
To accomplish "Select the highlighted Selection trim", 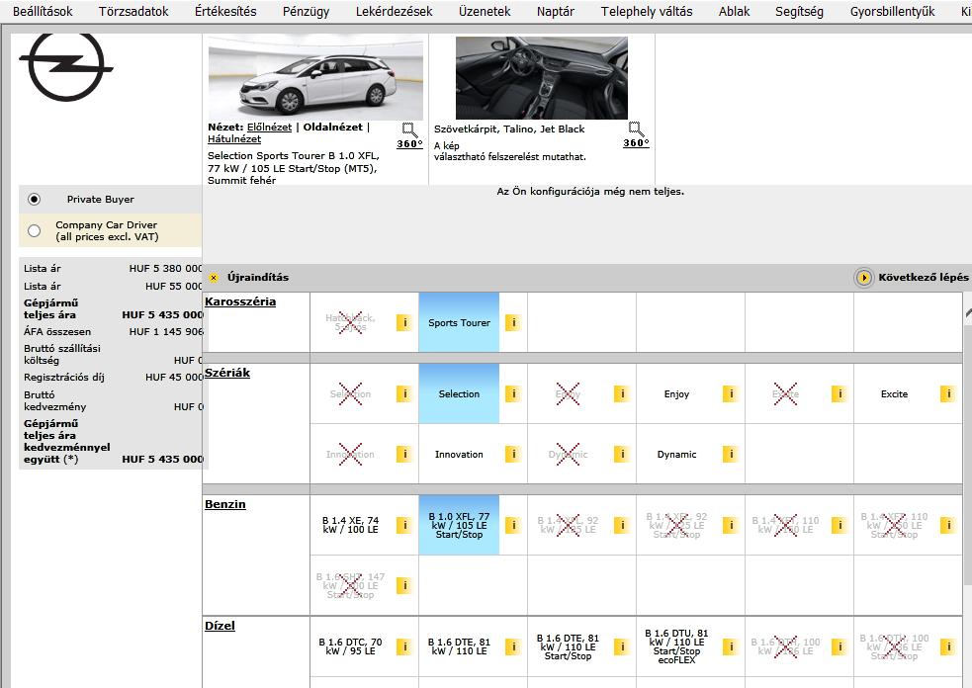I will (x=459, y=393).
